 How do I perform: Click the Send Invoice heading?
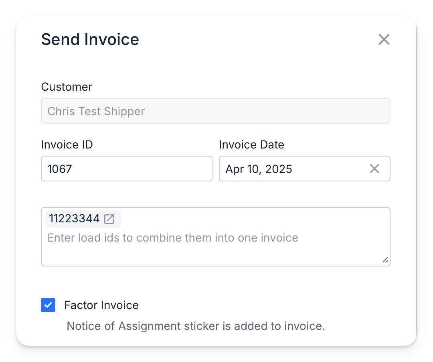(x=90, y=39)
